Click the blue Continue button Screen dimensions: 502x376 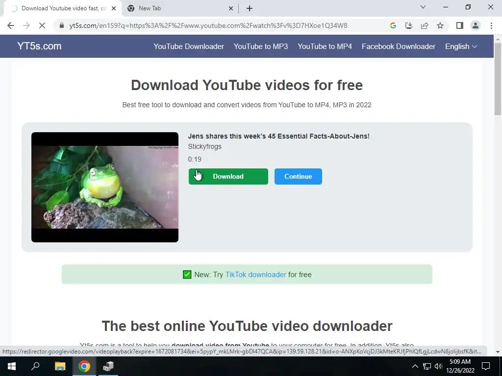pyautogui.click(x=298, y=176)
